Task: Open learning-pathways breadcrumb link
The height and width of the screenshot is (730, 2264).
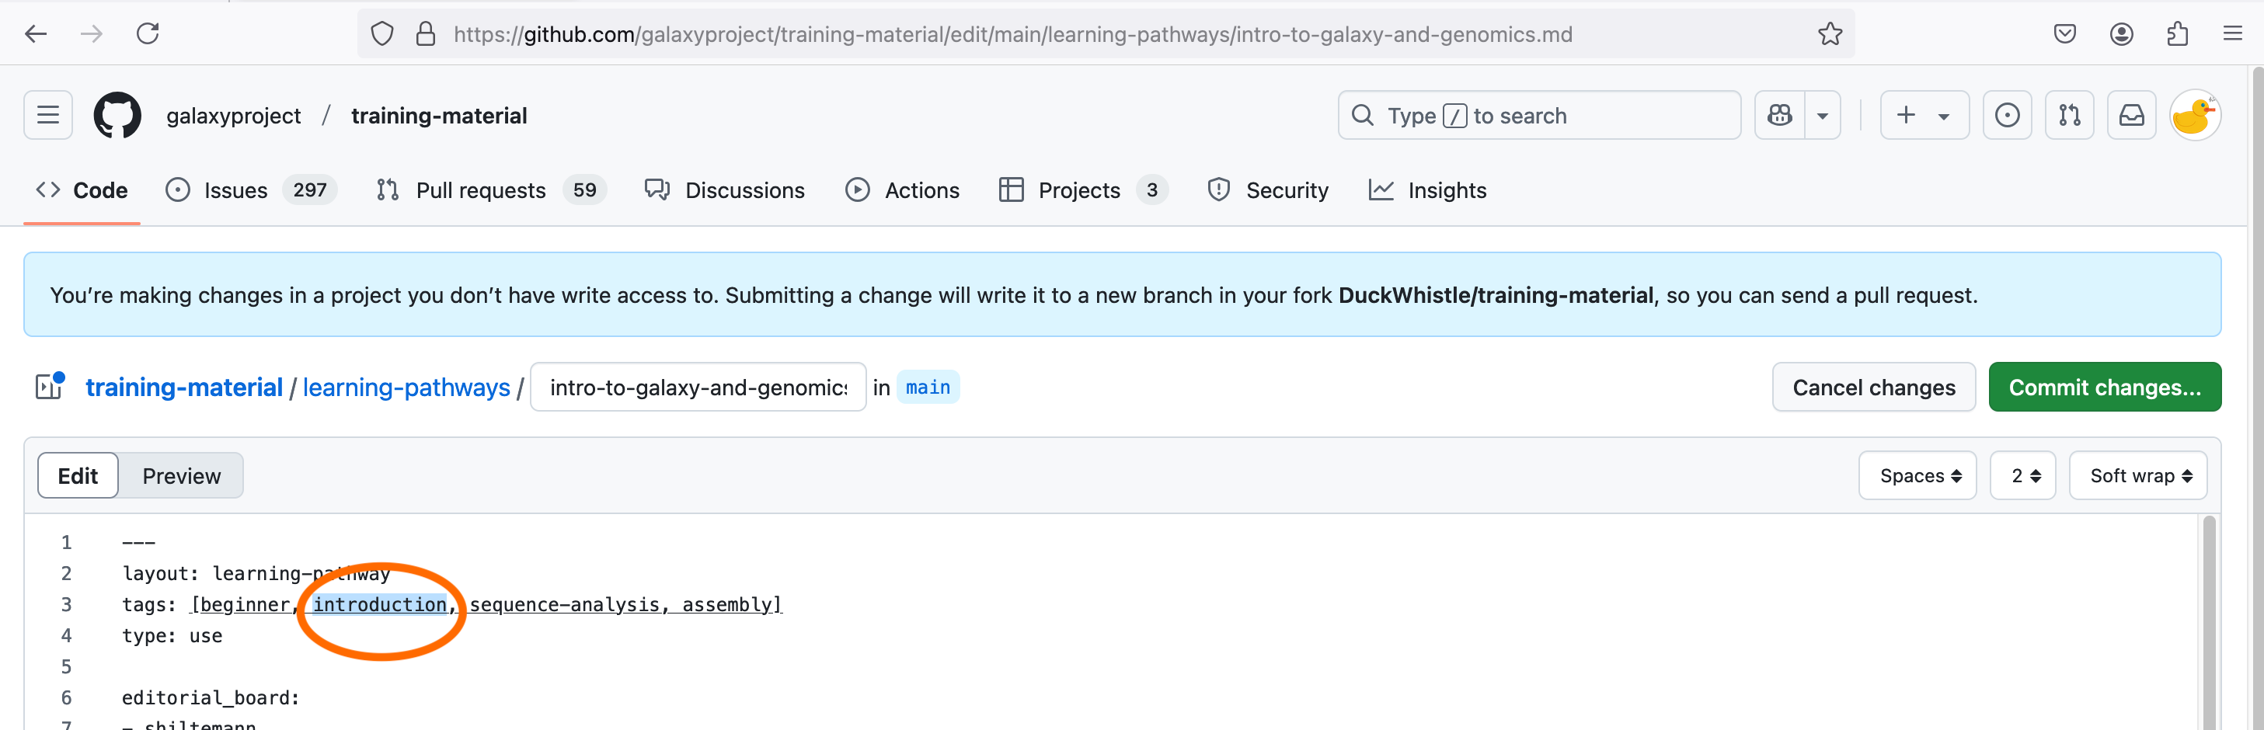Action: 406,388
